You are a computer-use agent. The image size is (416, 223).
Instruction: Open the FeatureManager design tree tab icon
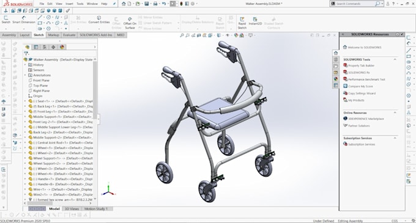(28, 47)
